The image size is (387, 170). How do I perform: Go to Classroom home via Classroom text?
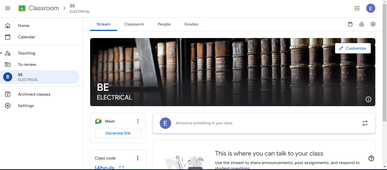(x=44, y=8)
